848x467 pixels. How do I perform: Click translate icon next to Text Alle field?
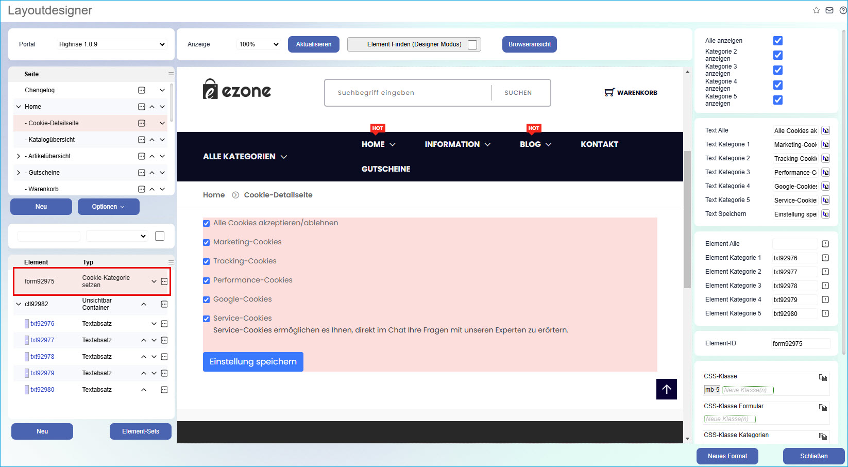point(825,130)
